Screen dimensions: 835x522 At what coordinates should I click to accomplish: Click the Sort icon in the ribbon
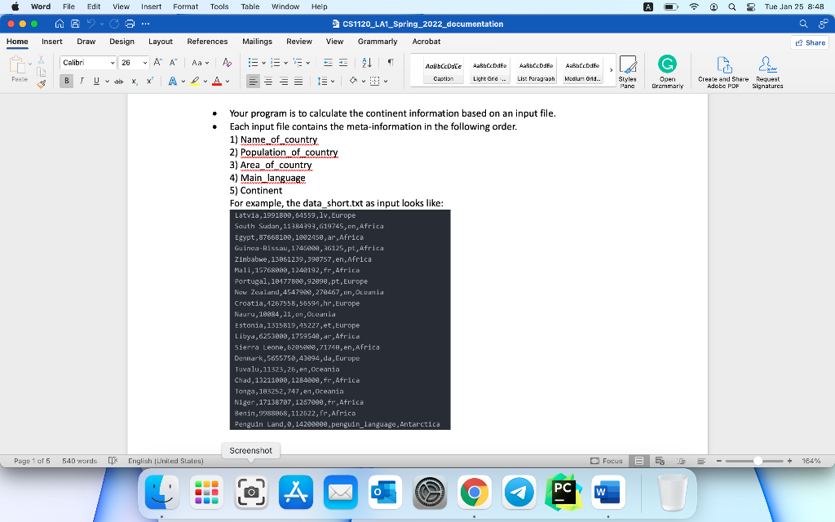(368, 63)
